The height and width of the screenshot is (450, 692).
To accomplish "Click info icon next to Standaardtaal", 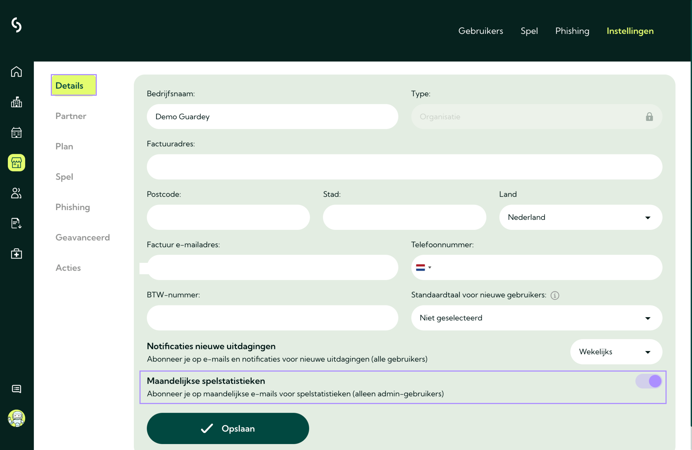I will 554,295.
